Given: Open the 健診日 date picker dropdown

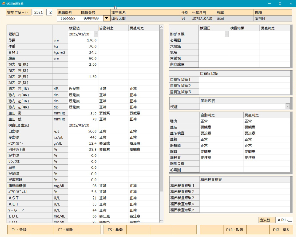Looking at the screenshot, I should point(96,34).
